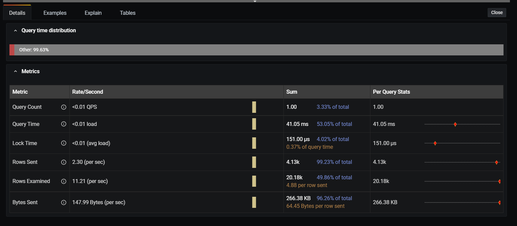Screen dimensions: 517x226
Task: Switch to the Examples tab
Action: (55, 13)
